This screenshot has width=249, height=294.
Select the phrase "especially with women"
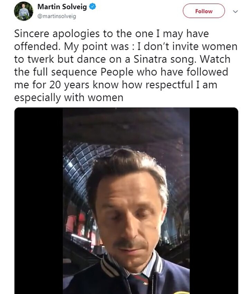click(68, 98)
